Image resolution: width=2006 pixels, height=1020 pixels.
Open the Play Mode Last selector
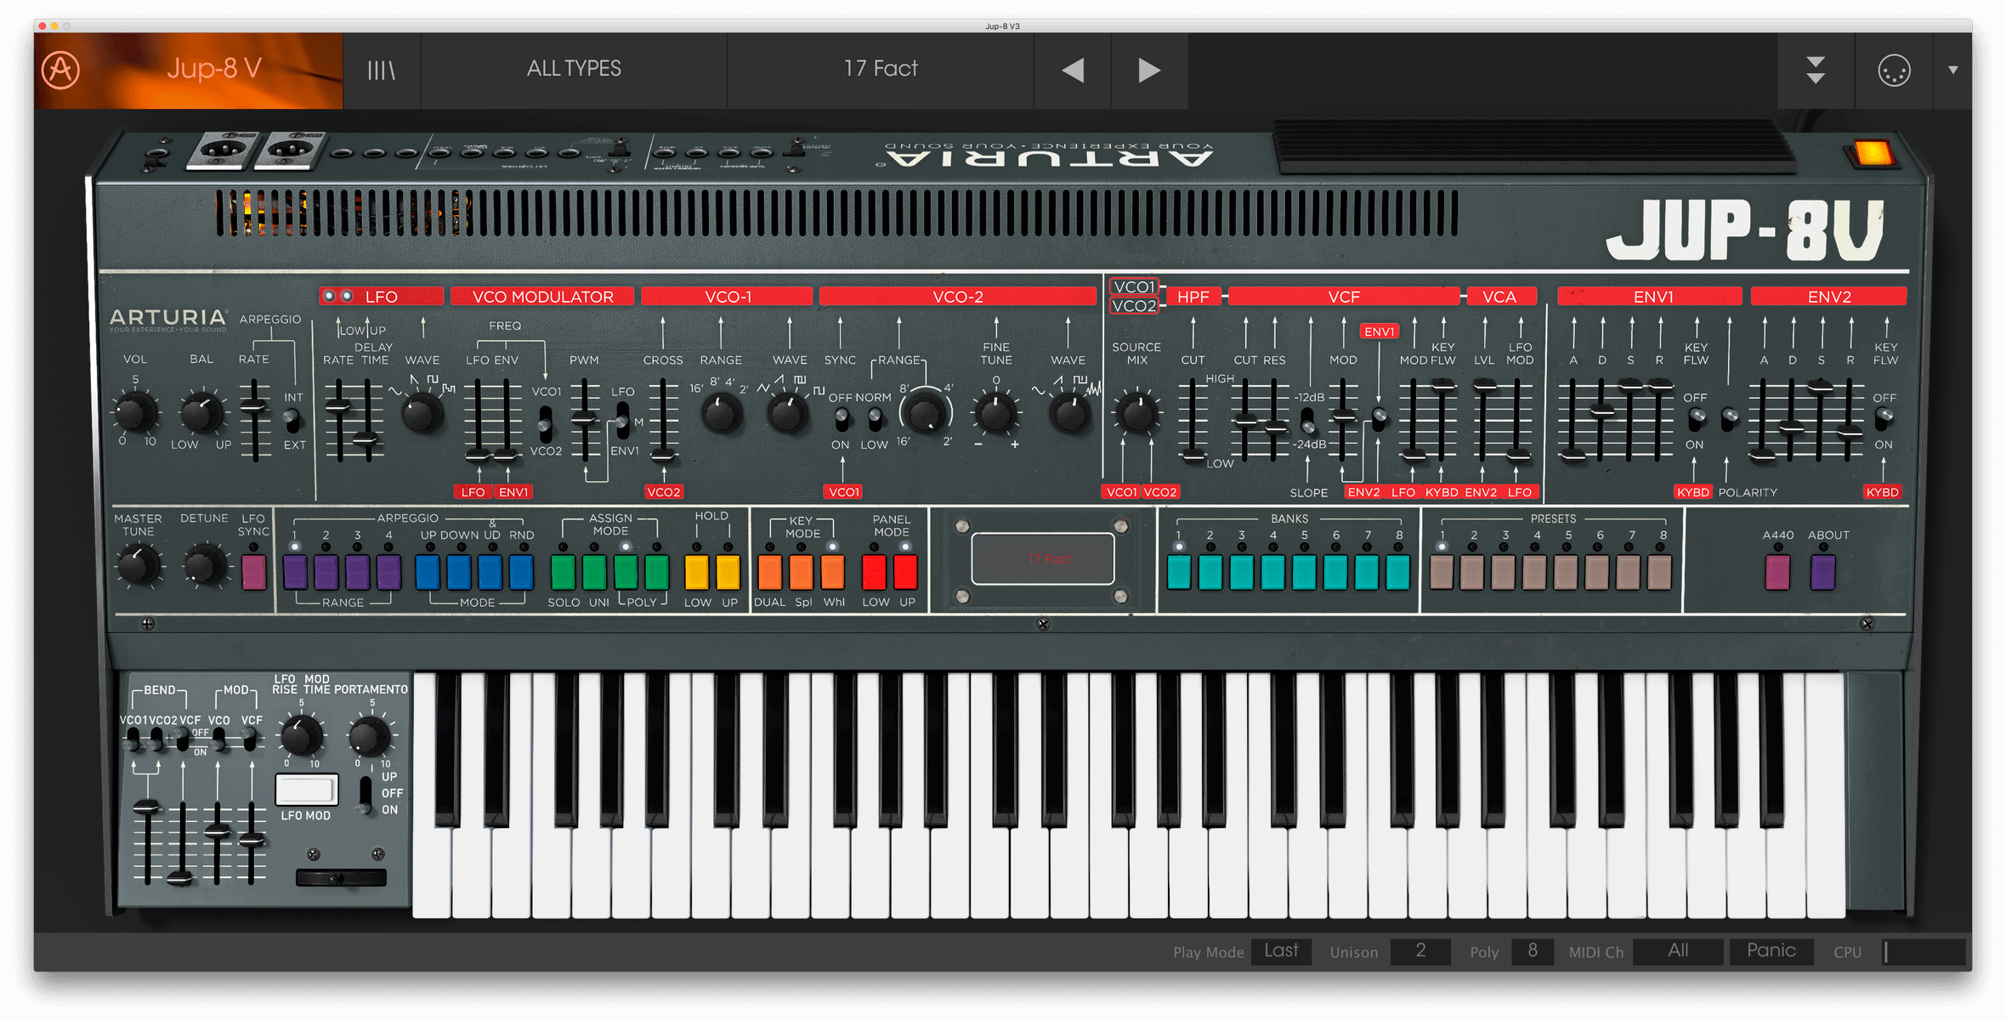(x=1281, y=951)
